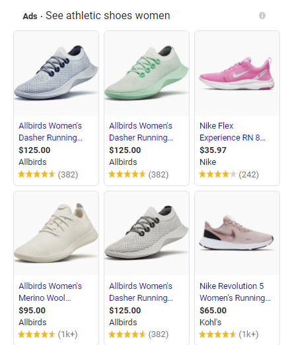Viewport: 290px width, 345px height.
Task: Open the gray-blue Allbirds Dasher shoe image
Action: (x=56, y=73)
